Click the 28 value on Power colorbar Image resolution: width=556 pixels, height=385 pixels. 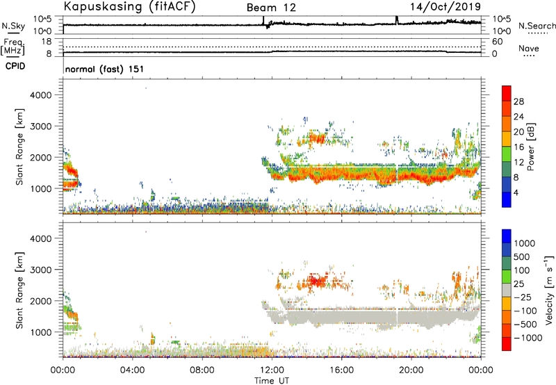coord(518,101)
